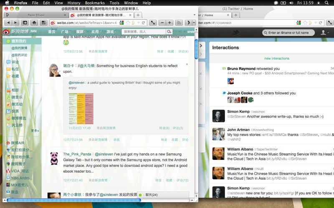Open the Bookmarks menu
Screen dimensions: 334x208
95,3
